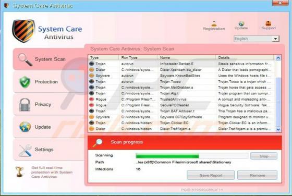Click the Update globe icon in header
Screen dimensions: 292x196
coord(241,23)
